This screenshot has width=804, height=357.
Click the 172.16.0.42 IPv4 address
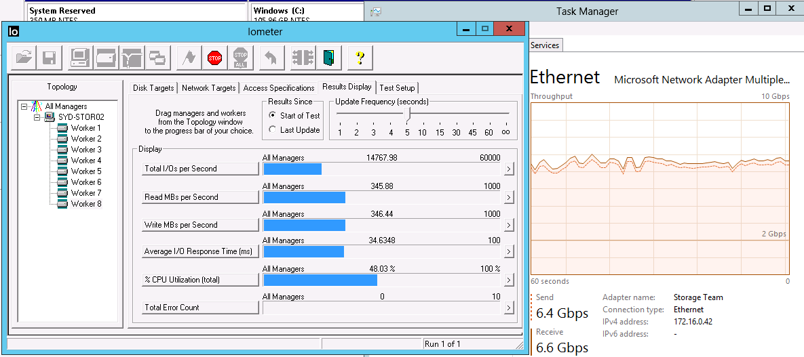pos(693,322)
